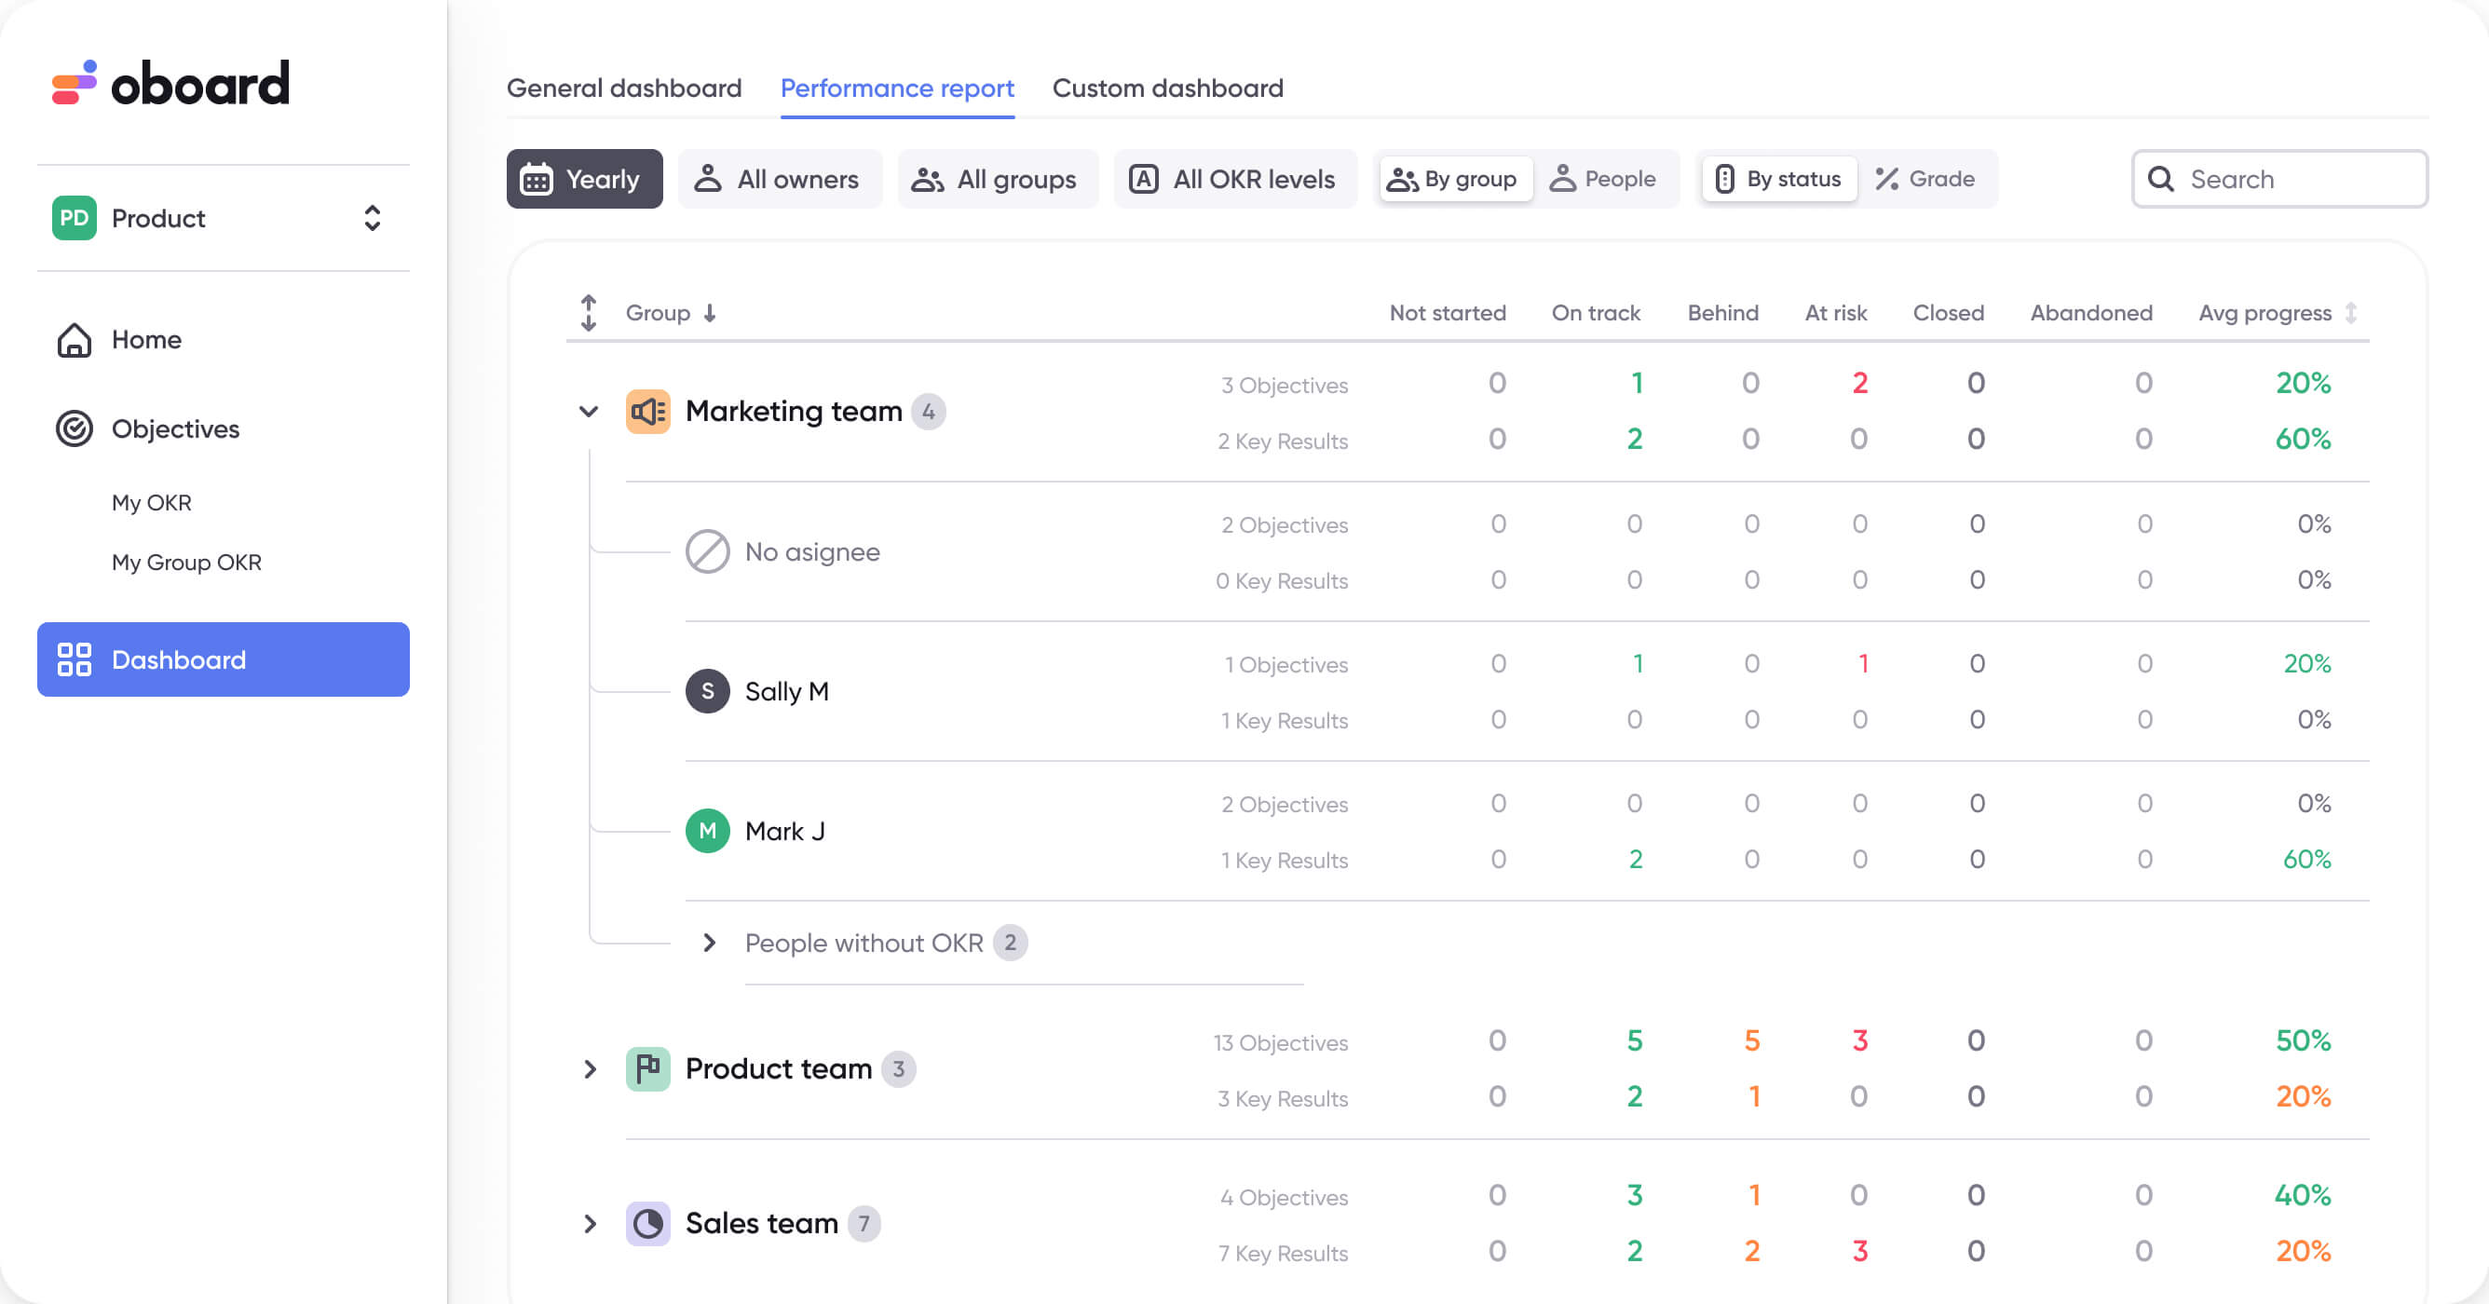Click inside the Search field
This screenshot has height=1304, width=2489.
[x=2279, y=179]
